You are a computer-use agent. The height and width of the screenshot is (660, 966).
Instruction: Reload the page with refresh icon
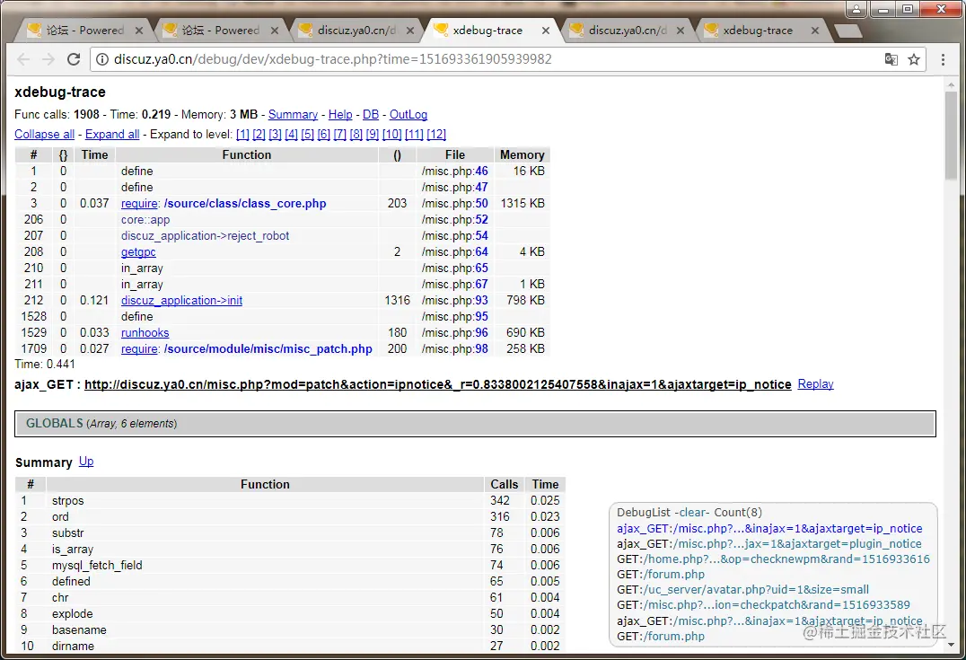pyautogui.click(x=74, y=59)
